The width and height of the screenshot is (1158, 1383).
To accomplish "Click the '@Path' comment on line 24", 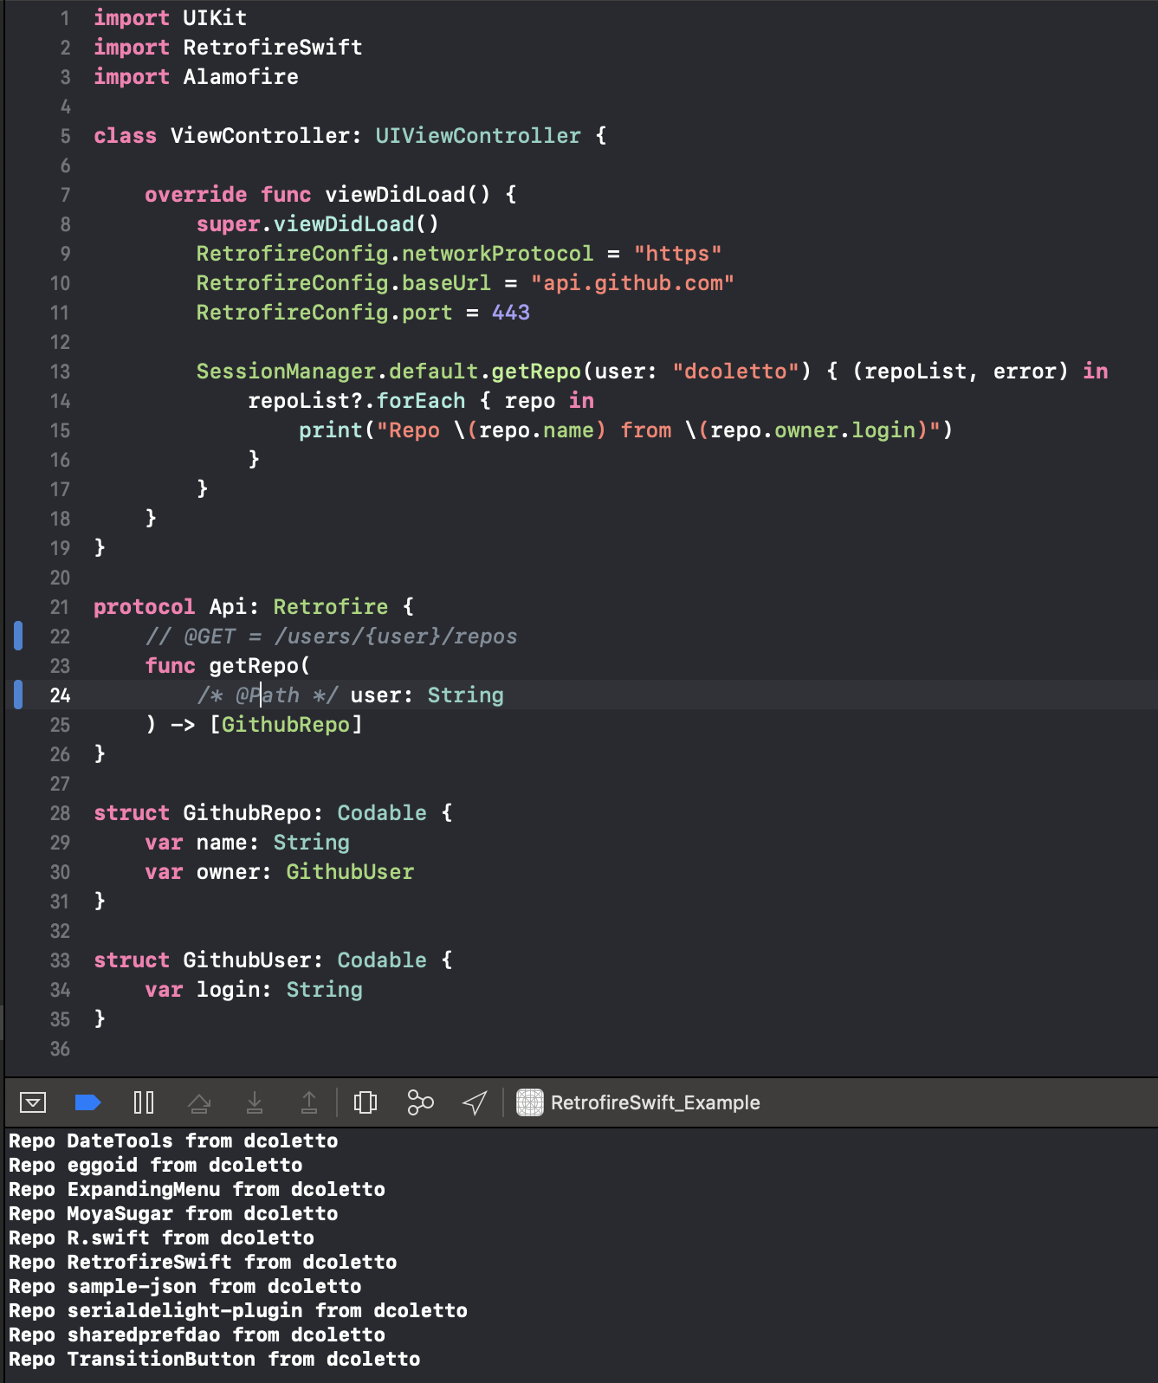I will click(x=268, y=695).
